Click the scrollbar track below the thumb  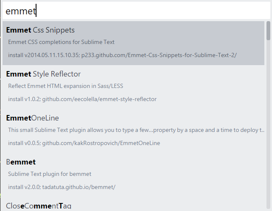[x=269, y=127]
